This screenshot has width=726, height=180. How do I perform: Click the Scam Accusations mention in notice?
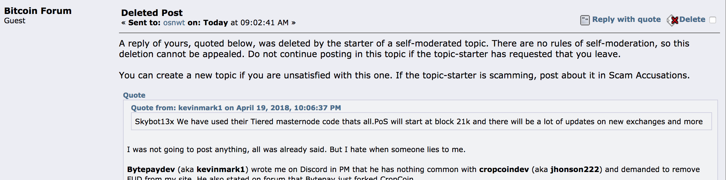pos(649,75)
